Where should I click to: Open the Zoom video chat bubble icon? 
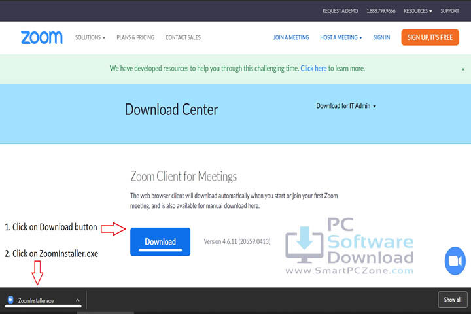pos(455,261)
